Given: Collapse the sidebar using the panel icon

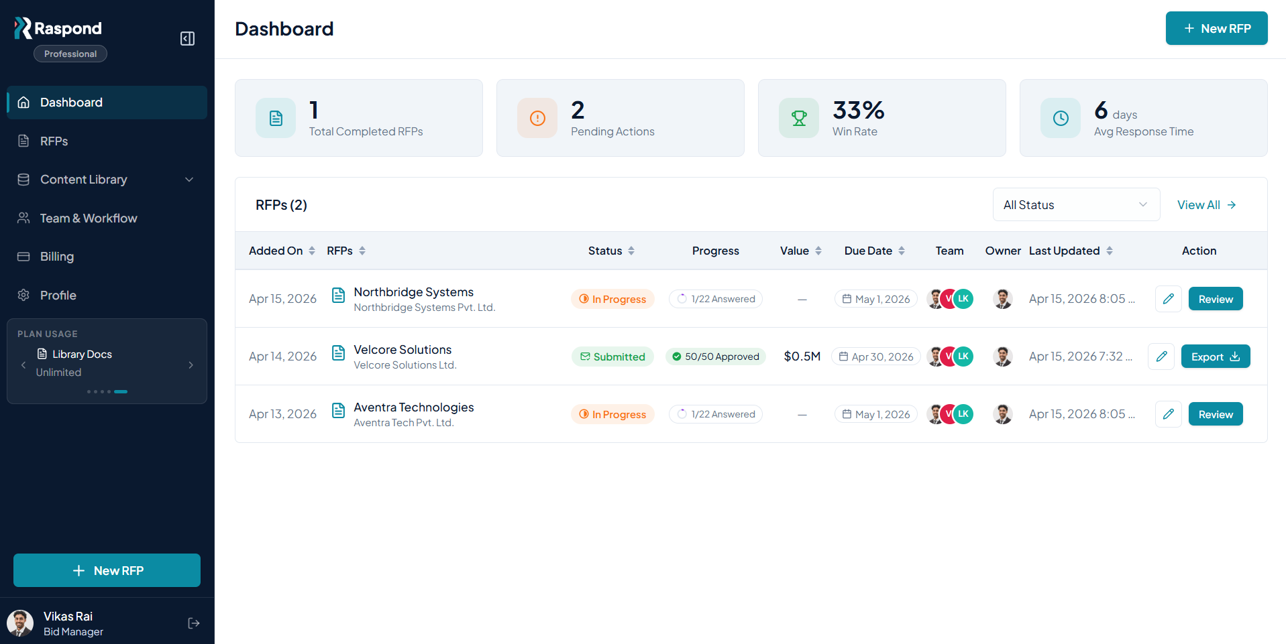Looking at the screenshot, I should coord(187,39).
